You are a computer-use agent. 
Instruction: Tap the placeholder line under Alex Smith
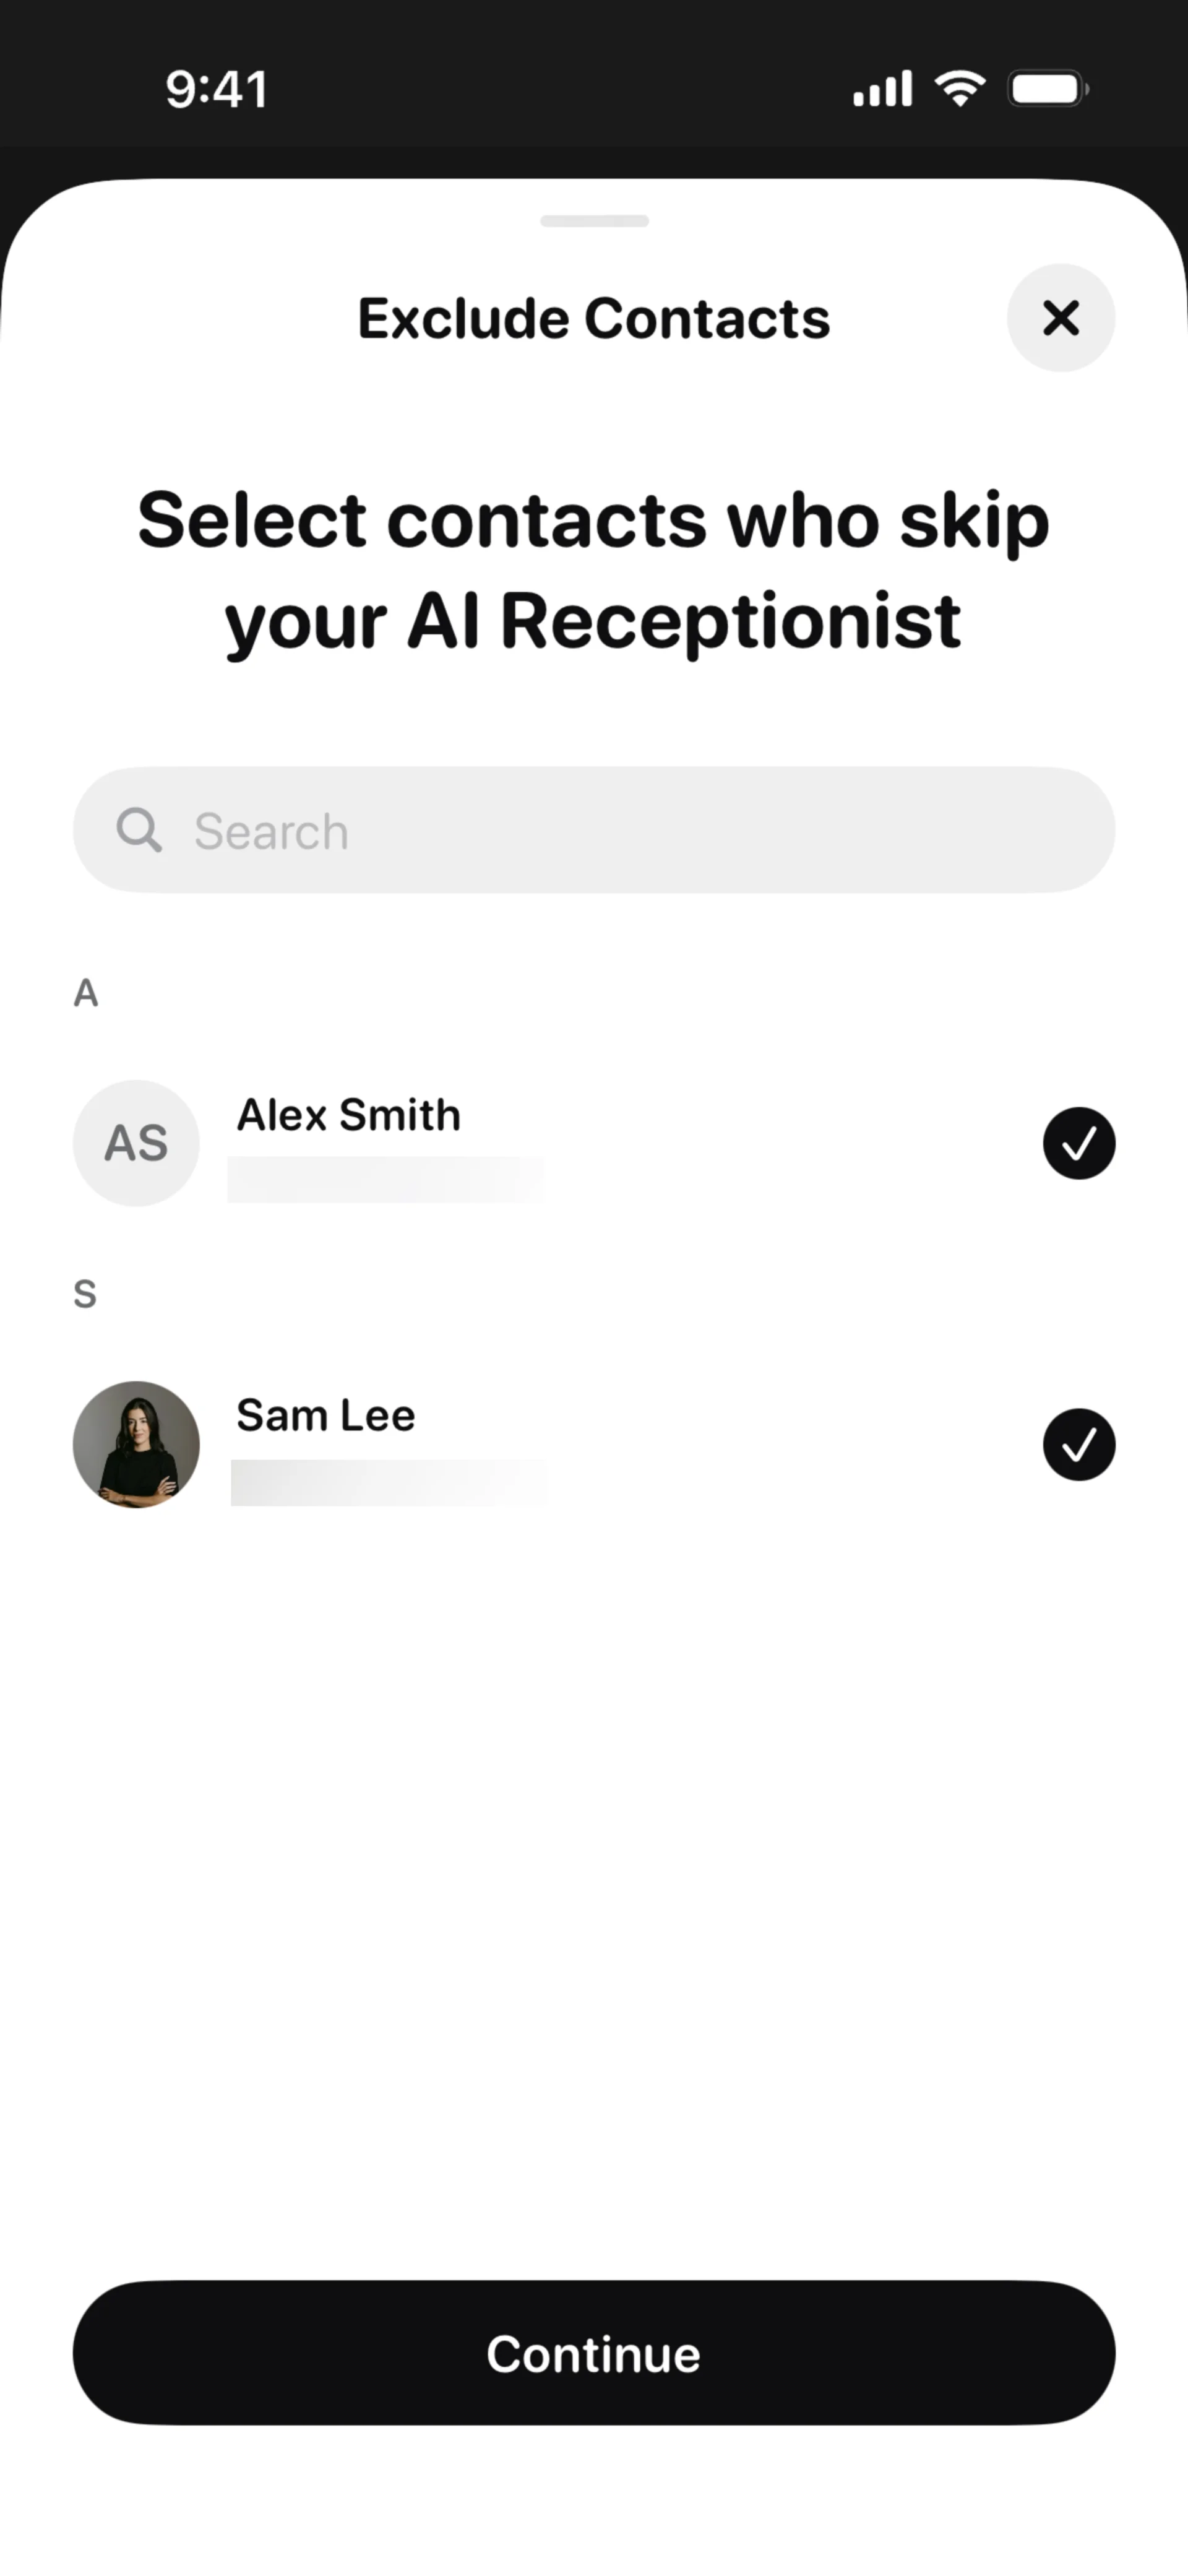point(385,1180)
